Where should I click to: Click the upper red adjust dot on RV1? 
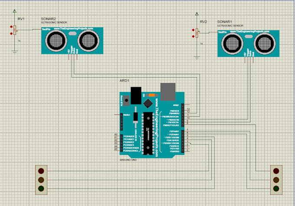11,27
